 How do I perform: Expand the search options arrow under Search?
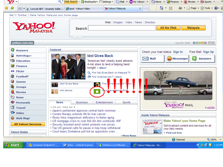(77, 37)
